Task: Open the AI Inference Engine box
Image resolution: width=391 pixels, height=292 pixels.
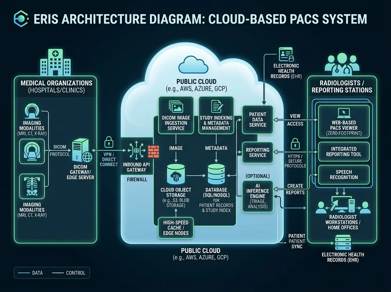Action: click(257, 197)
